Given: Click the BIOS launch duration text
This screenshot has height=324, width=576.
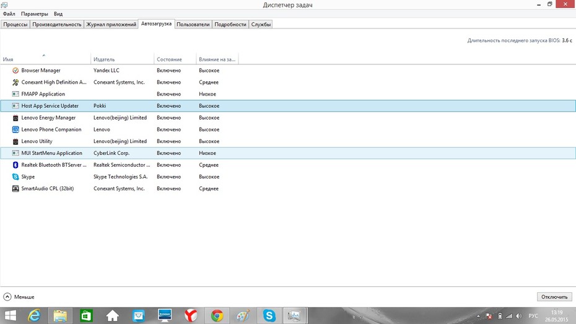Looking at the screenshot, I should pyautogui.click(x=520, y=40).
